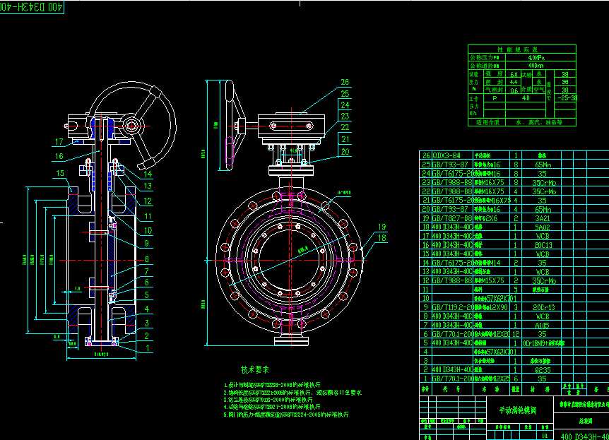Select the 适用介质 label cell
The height and width of the screenshot is (440, 609).
coord(487,122)
